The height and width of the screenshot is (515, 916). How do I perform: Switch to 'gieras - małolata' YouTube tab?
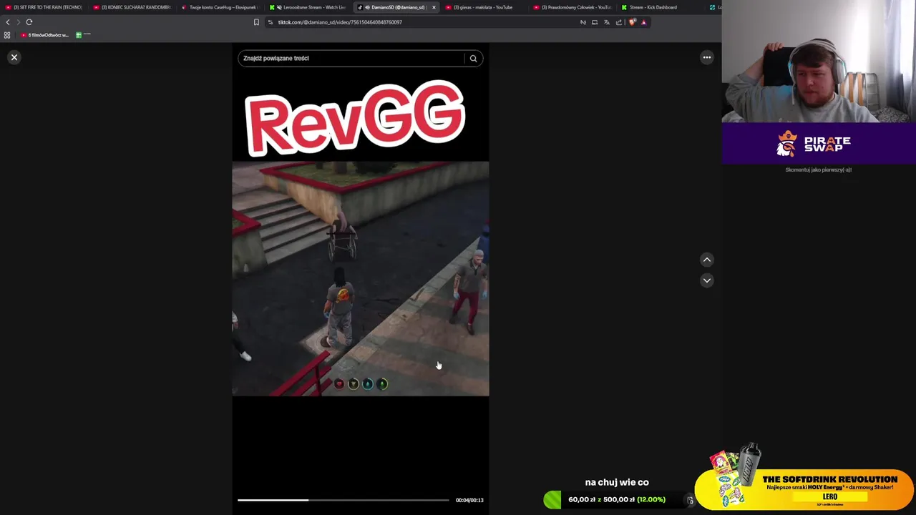coord(483,7)
